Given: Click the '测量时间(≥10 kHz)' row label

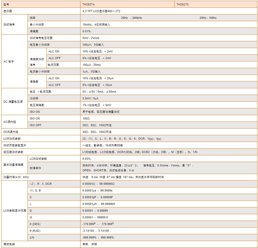Looking at the screenshot, I should click(x=16, y=177).
